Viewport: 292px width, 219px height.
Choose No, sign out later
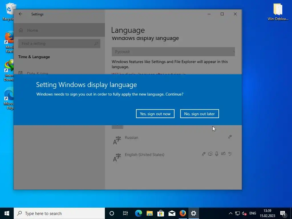point(199,113)
